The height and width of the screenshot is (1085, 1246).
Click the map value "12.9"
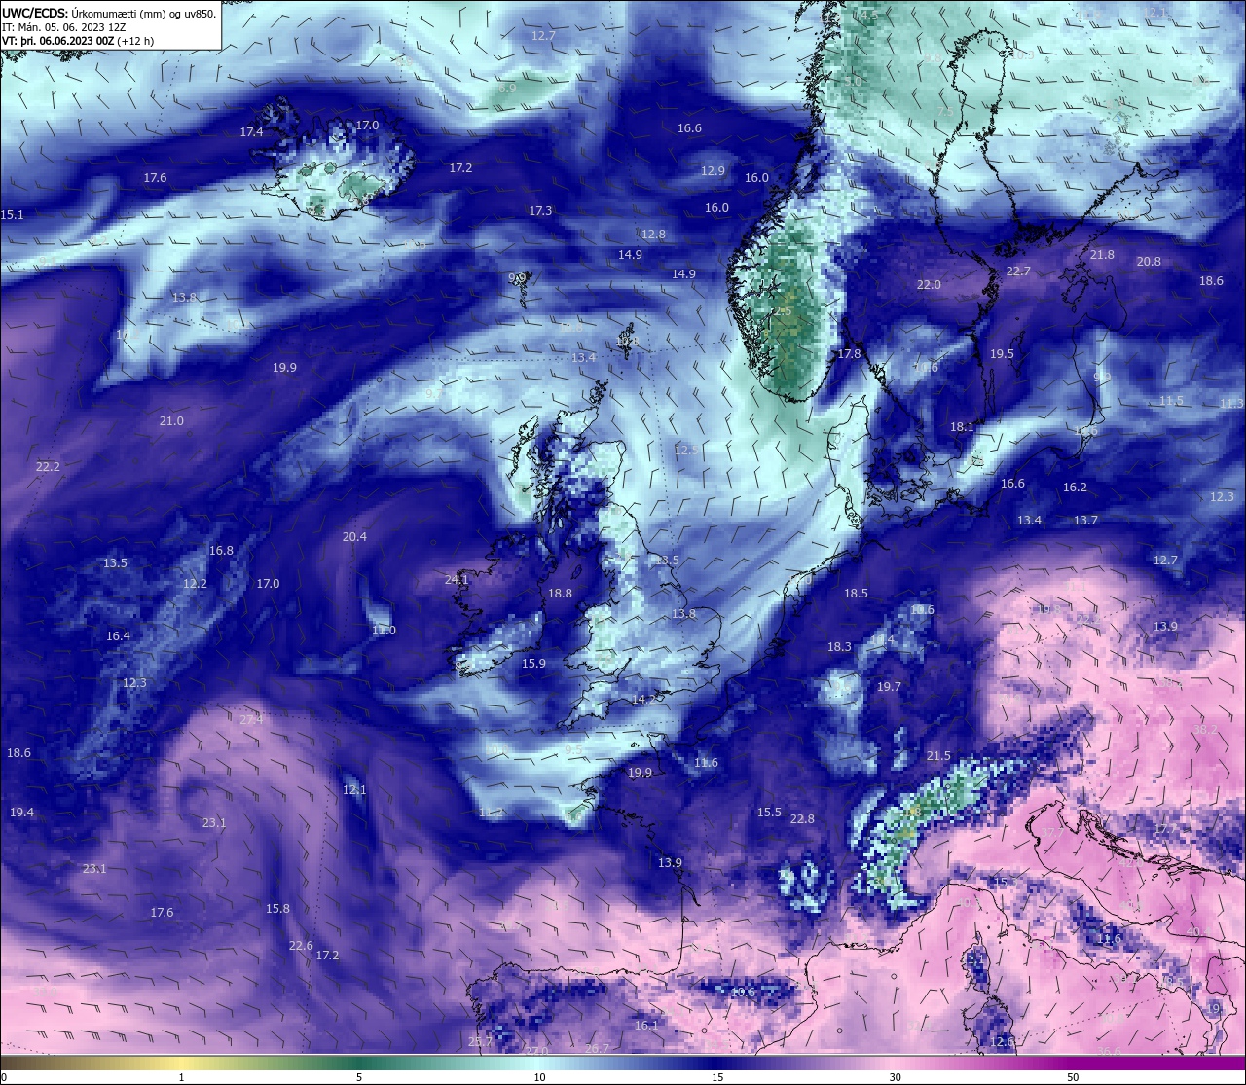713,170
